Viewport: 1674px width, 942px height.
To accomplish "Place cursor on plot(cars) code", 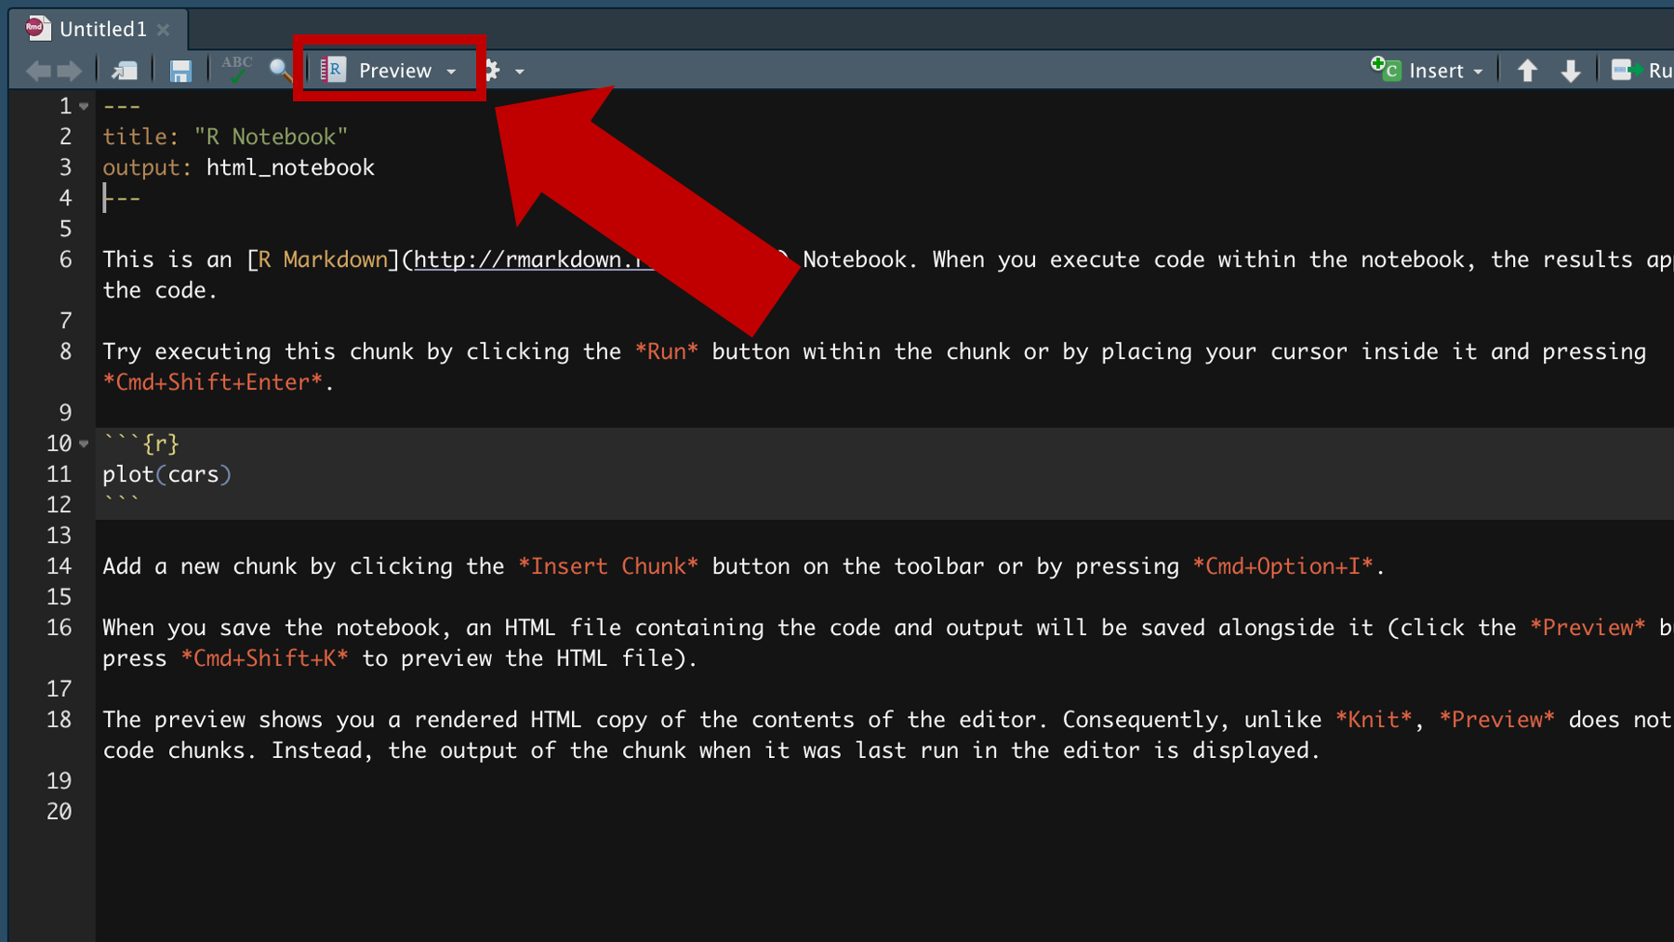I will (x=166, y=474).
